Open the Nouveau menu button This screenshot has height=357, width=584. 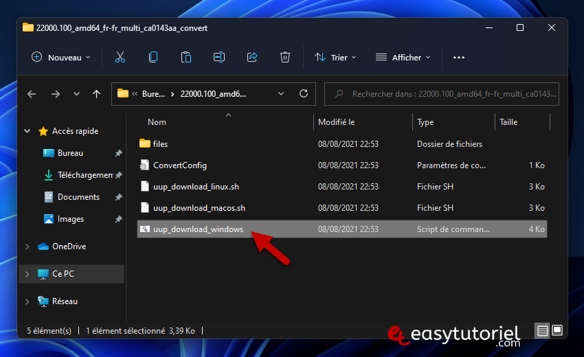tap(60, 58)
